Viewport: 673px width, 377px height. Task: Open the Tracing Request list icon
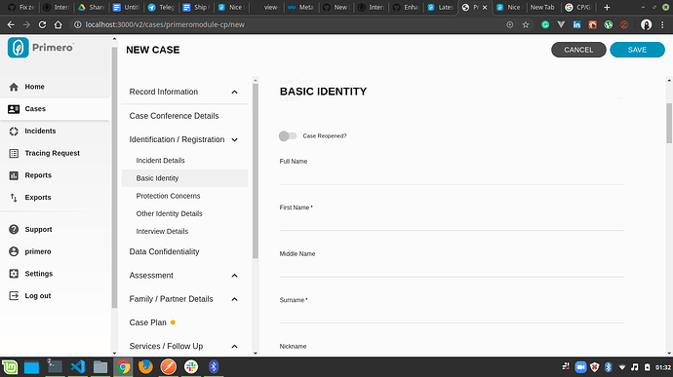[x=14, y=153]
